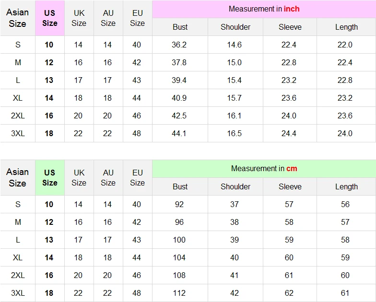The width and height of the screenshot is (376, 302).
Task: Click Bust value 100 in cm table
Action: pyautogui.click(x=179, y=240)
